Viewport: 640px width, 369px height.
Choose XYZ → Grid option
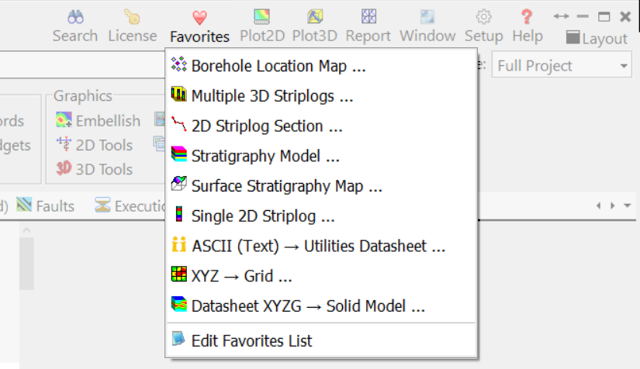(241, 275)
